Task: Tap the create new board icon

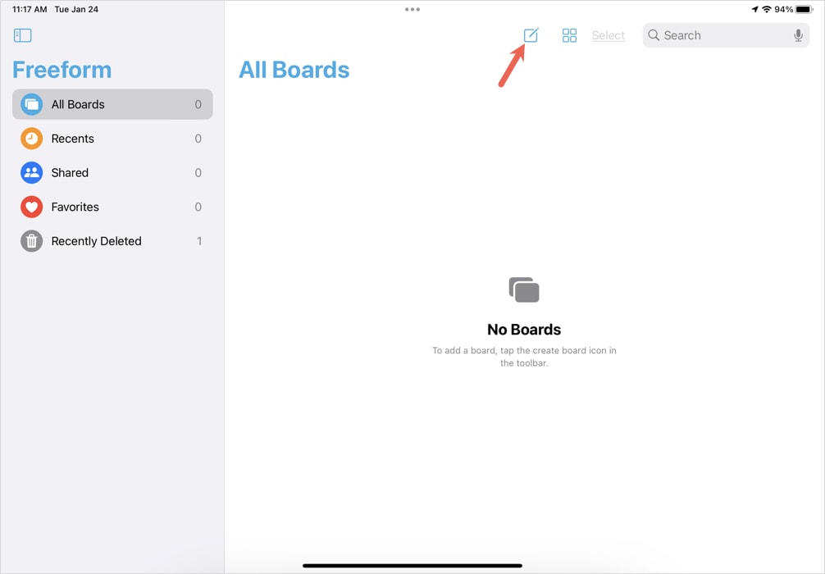Action: pos(531,35)
